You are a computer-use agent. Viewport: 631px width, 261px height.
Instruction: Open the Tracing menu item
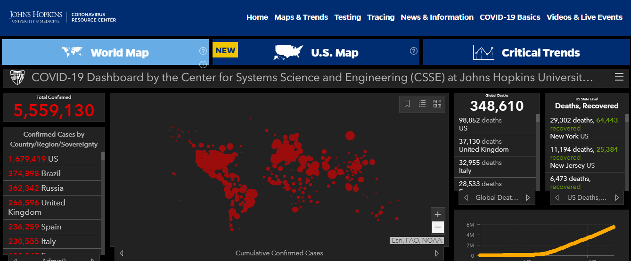pyautogui.click(x=381, y=17)
